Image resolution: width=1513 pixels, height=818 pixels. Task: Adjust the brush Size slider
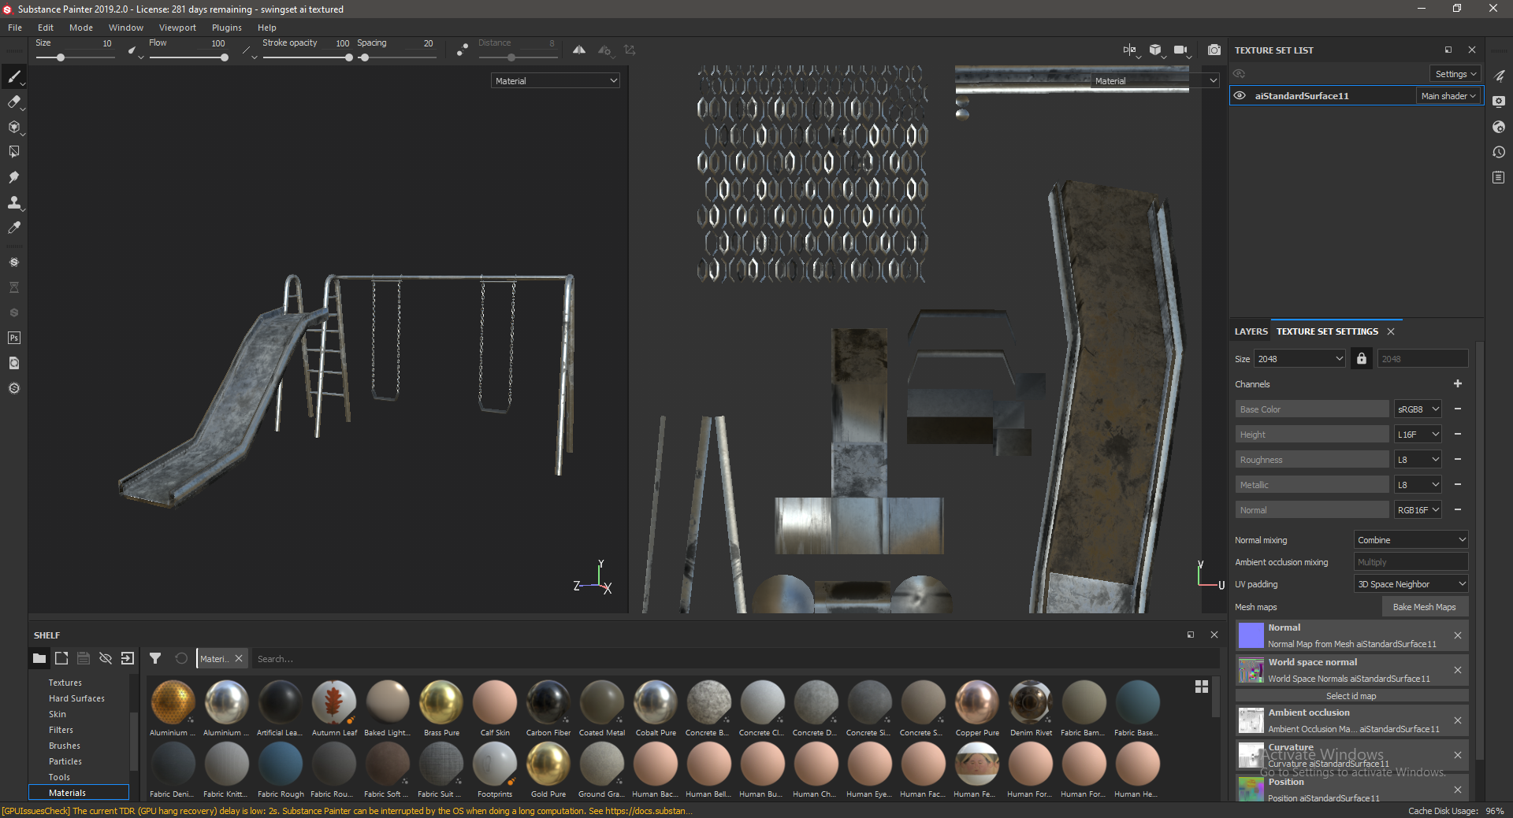tap(75, 57)
